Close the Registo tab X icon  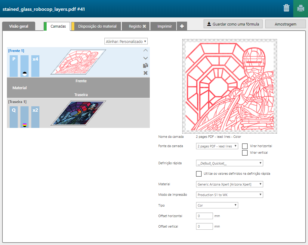(x=144, y=26)
